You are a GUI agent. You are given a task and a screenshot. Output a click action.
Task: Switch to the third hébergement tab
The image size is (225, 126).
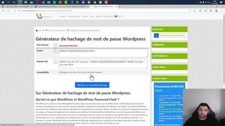(75, 7)
